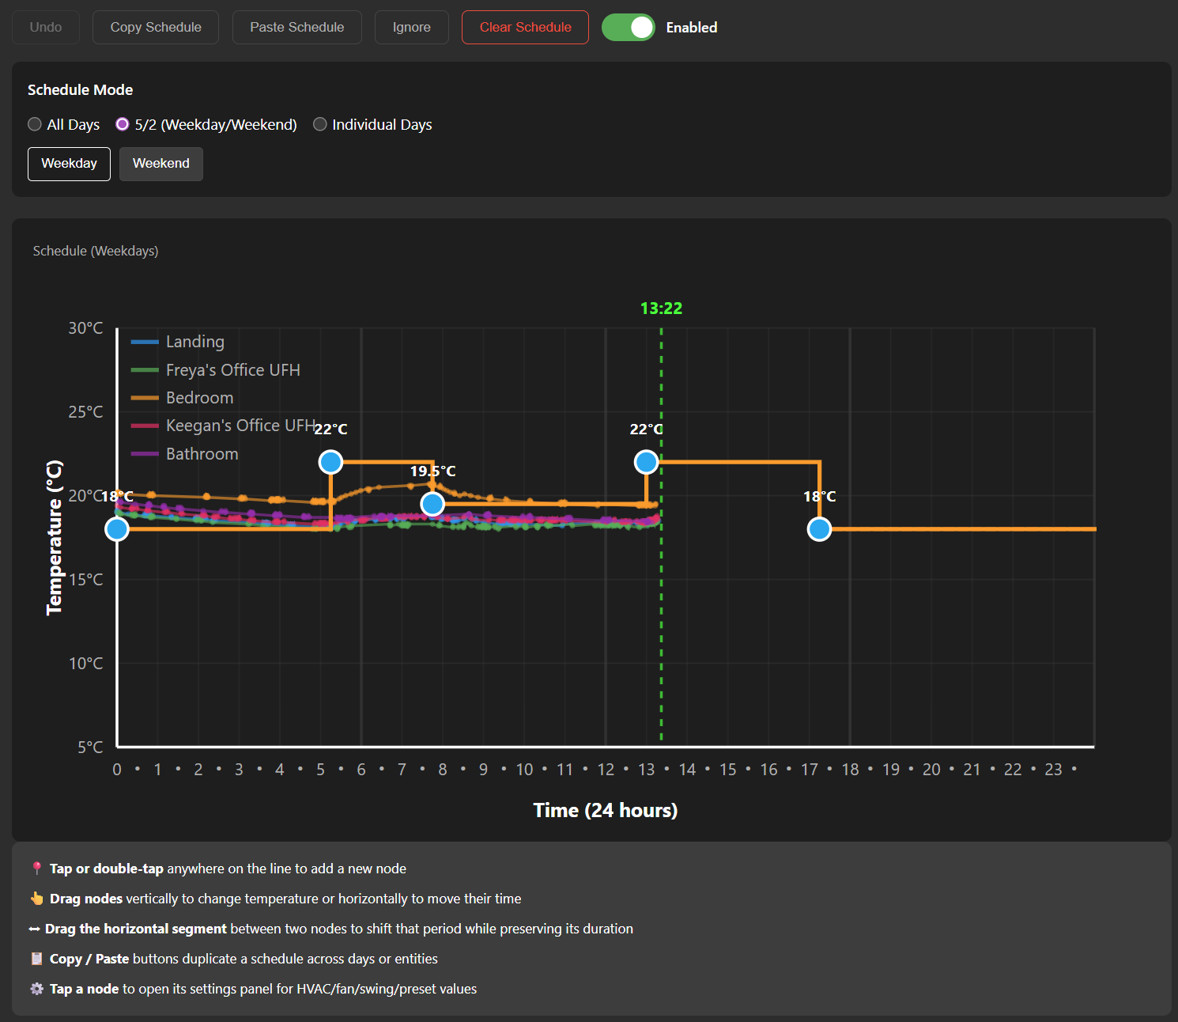The image size is (1178, 1022).
Task: Choose Individual Days schedule mode
Action: pos(320,124)
